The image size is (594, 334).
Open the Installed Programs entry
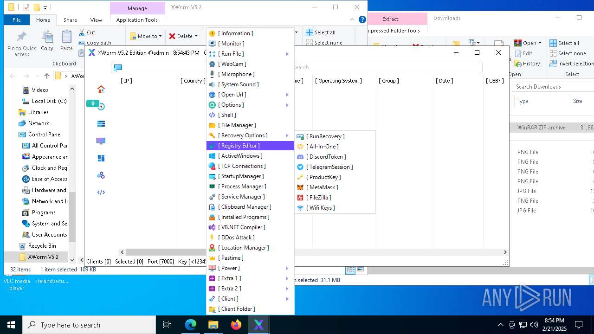coord(250,217)
